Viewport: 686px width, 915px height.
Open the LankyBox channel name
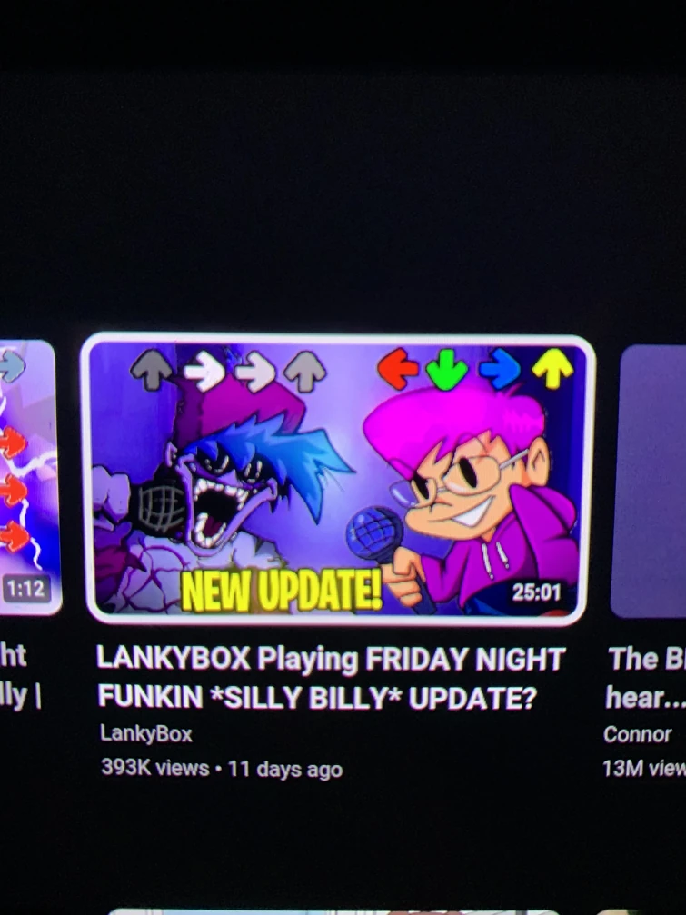point(146,733)
